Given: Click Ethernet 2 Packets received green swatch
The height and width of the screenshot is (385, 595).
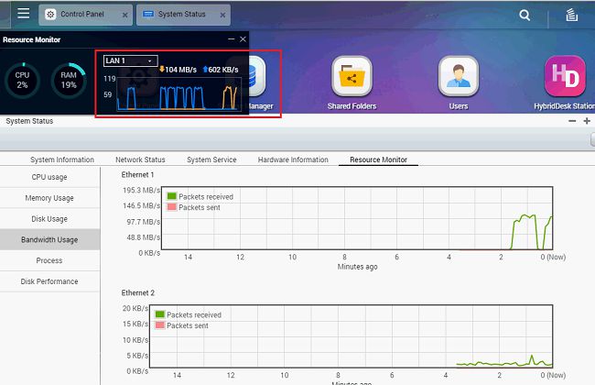Looking at the screenshot, I should tap(160, 314).
